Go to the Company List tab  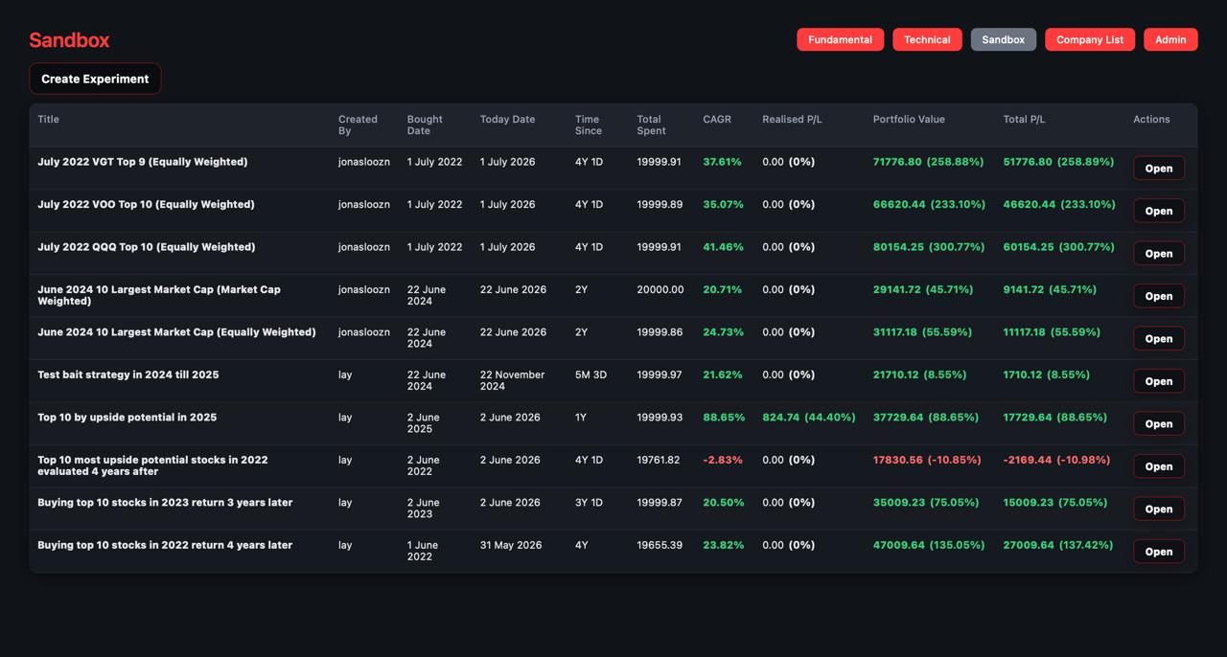click(x=1090, y=39)
